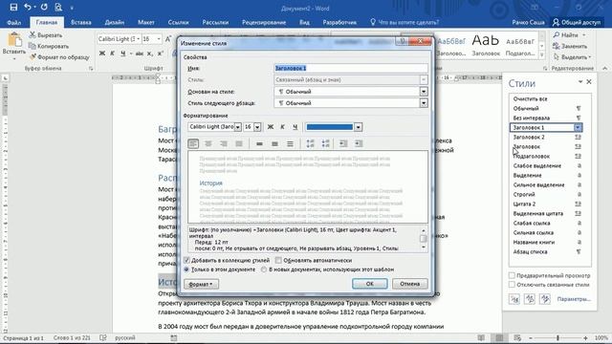Open Manage Styles icon in Styles pane

click(545, 299)
